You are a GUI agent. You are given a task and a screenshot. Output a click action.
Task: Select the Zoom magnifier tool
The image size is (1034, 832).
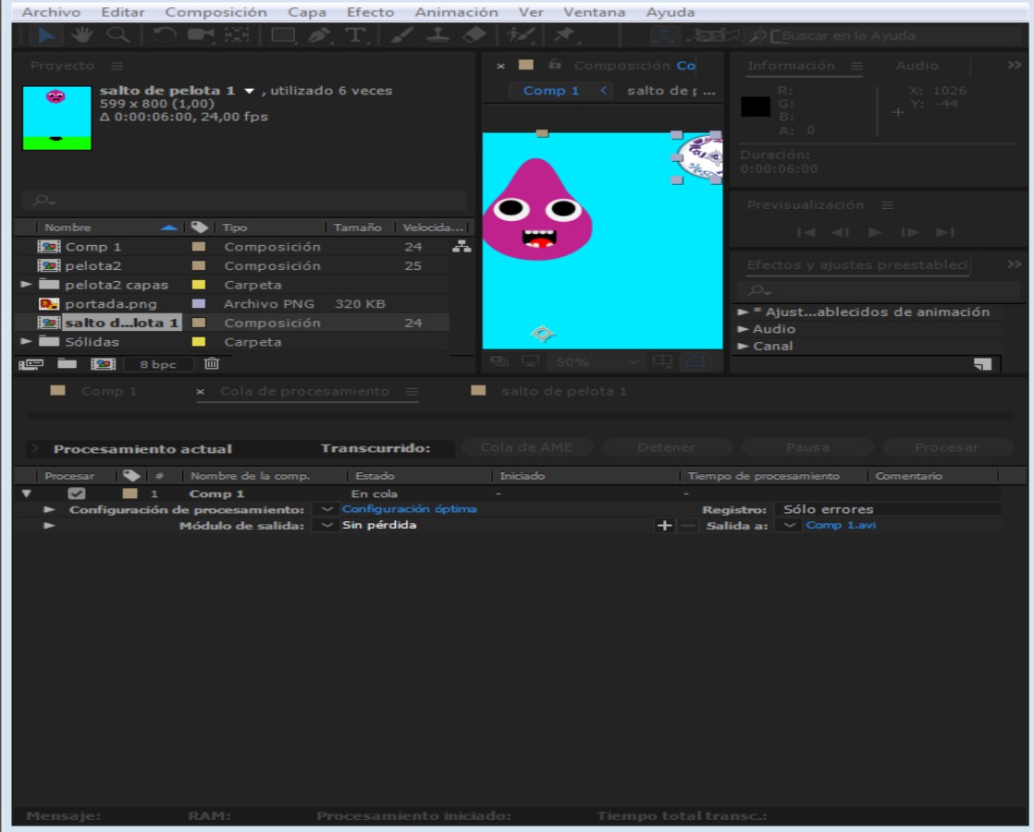coord(118,35)
